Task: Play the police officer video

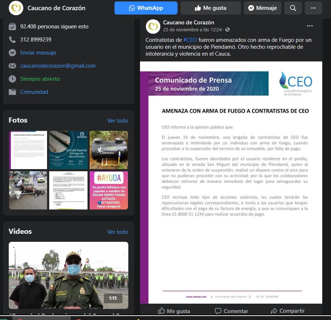Action: click(69, 275)
